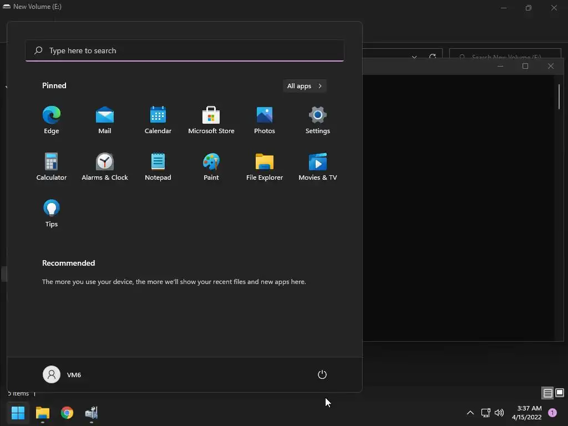
Task: Open the Edge browser from pinned apps
Action: (x=52, y=120)
